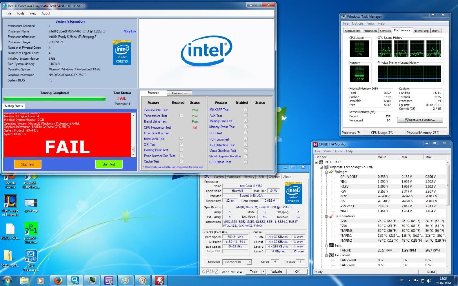
Task: Open the Processor #1 selection dropdown in CPU-Z
Action: click(237, 262)
